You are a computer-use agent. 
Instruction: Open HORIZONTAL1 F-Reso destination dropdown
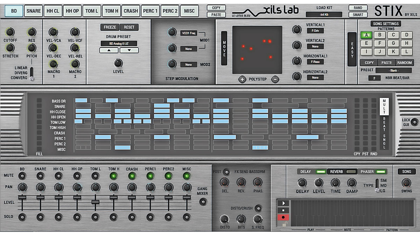pyautogui.click(x=315, y=62)
